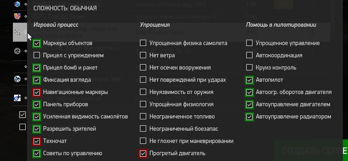Check the Круиз контроль option

(x=249, y=68)
